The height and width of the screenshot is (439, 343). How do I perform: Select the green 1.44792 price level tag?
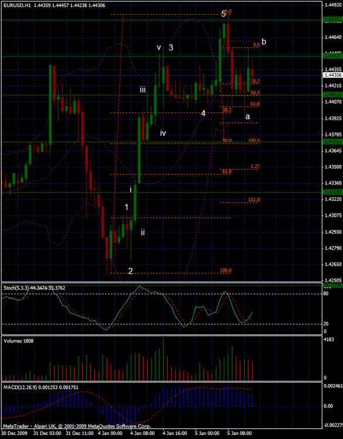[332, 20]
